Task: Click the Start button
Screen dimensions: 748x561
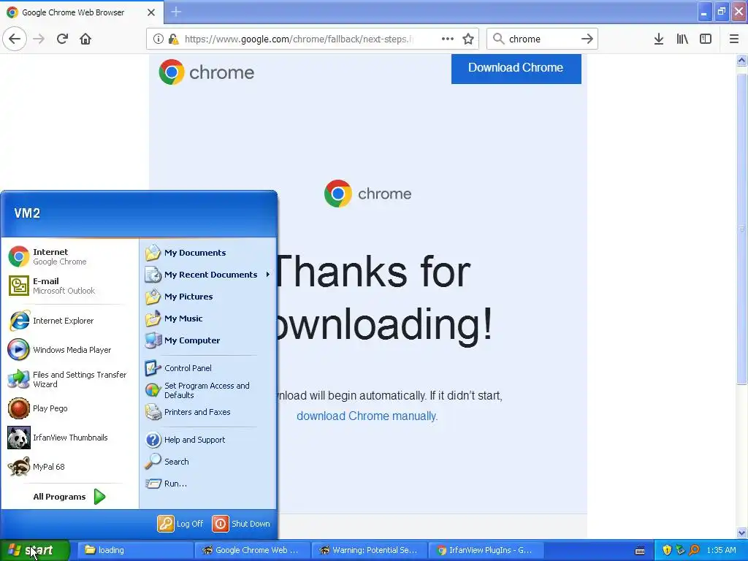Action: [x=34, y=550]
